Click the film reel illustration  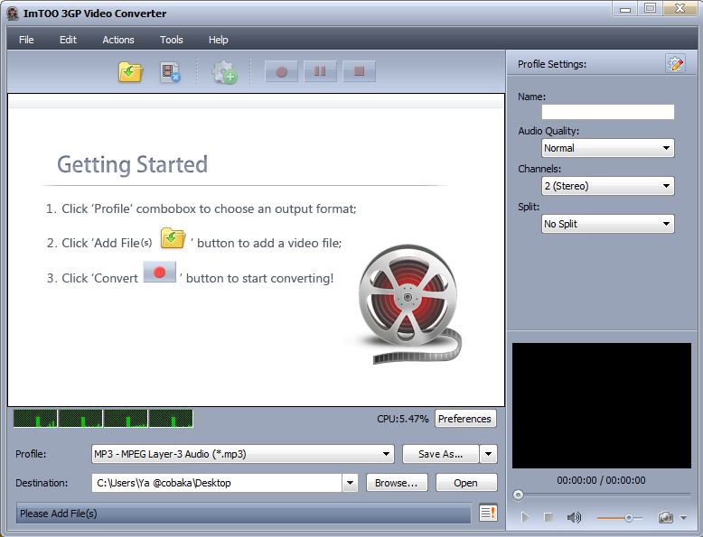click(410, 304)
